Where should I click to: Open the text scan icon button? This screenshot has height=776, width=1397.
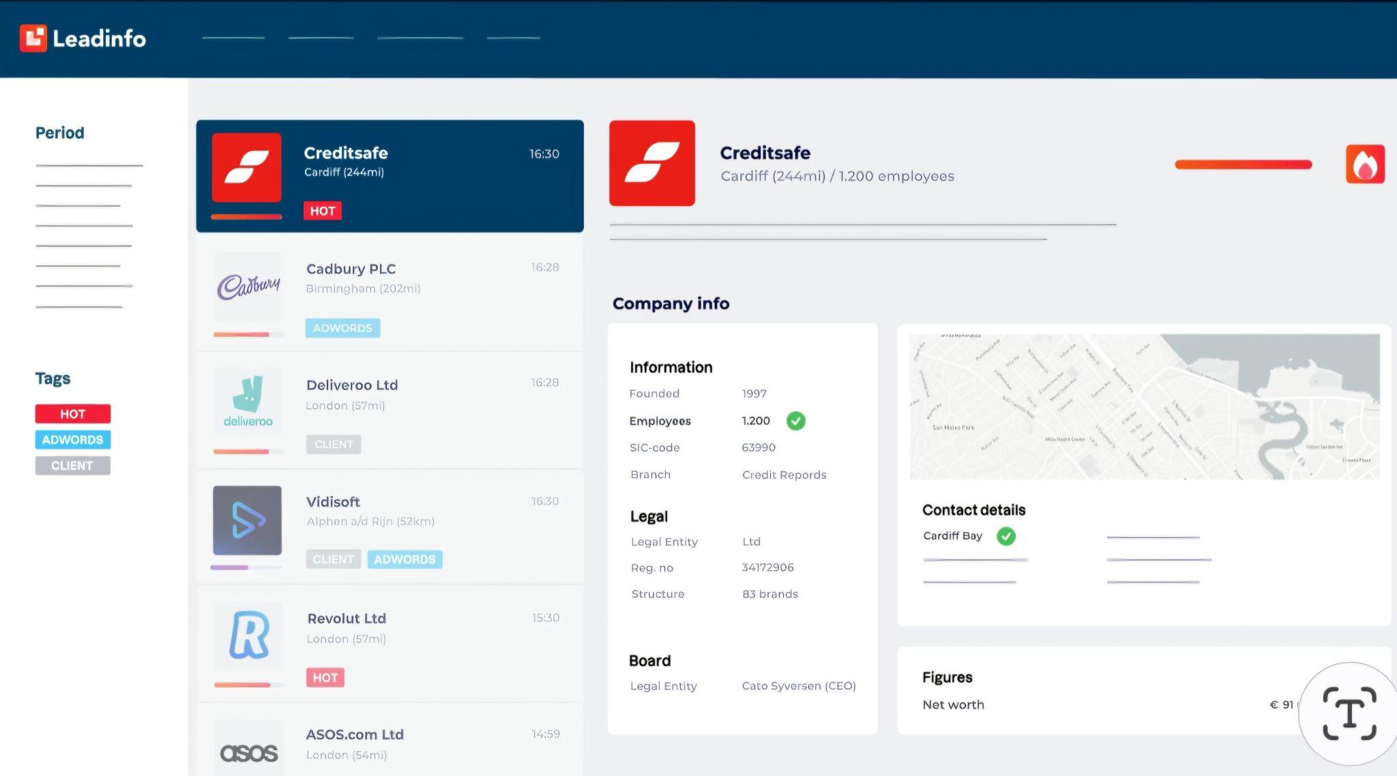tap(1349, 714)
